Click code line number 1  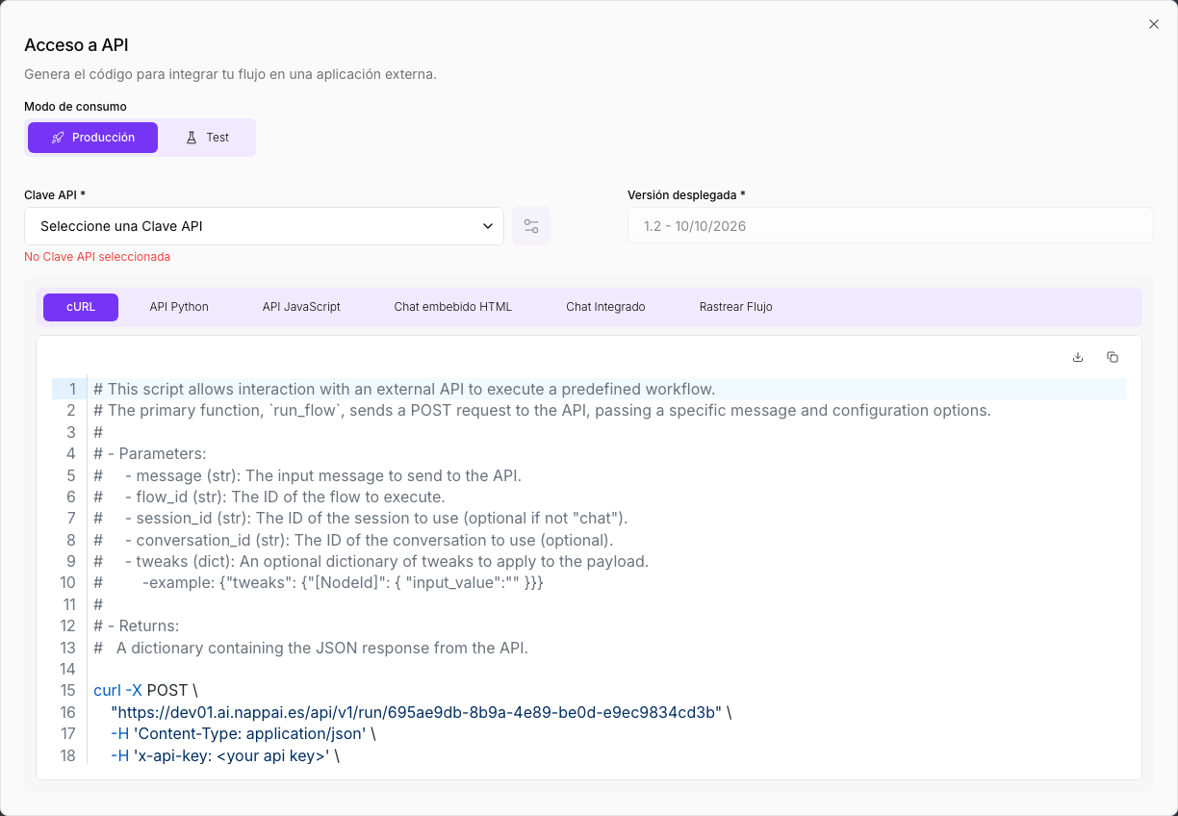pyautogui.click(x=71, y=389)
